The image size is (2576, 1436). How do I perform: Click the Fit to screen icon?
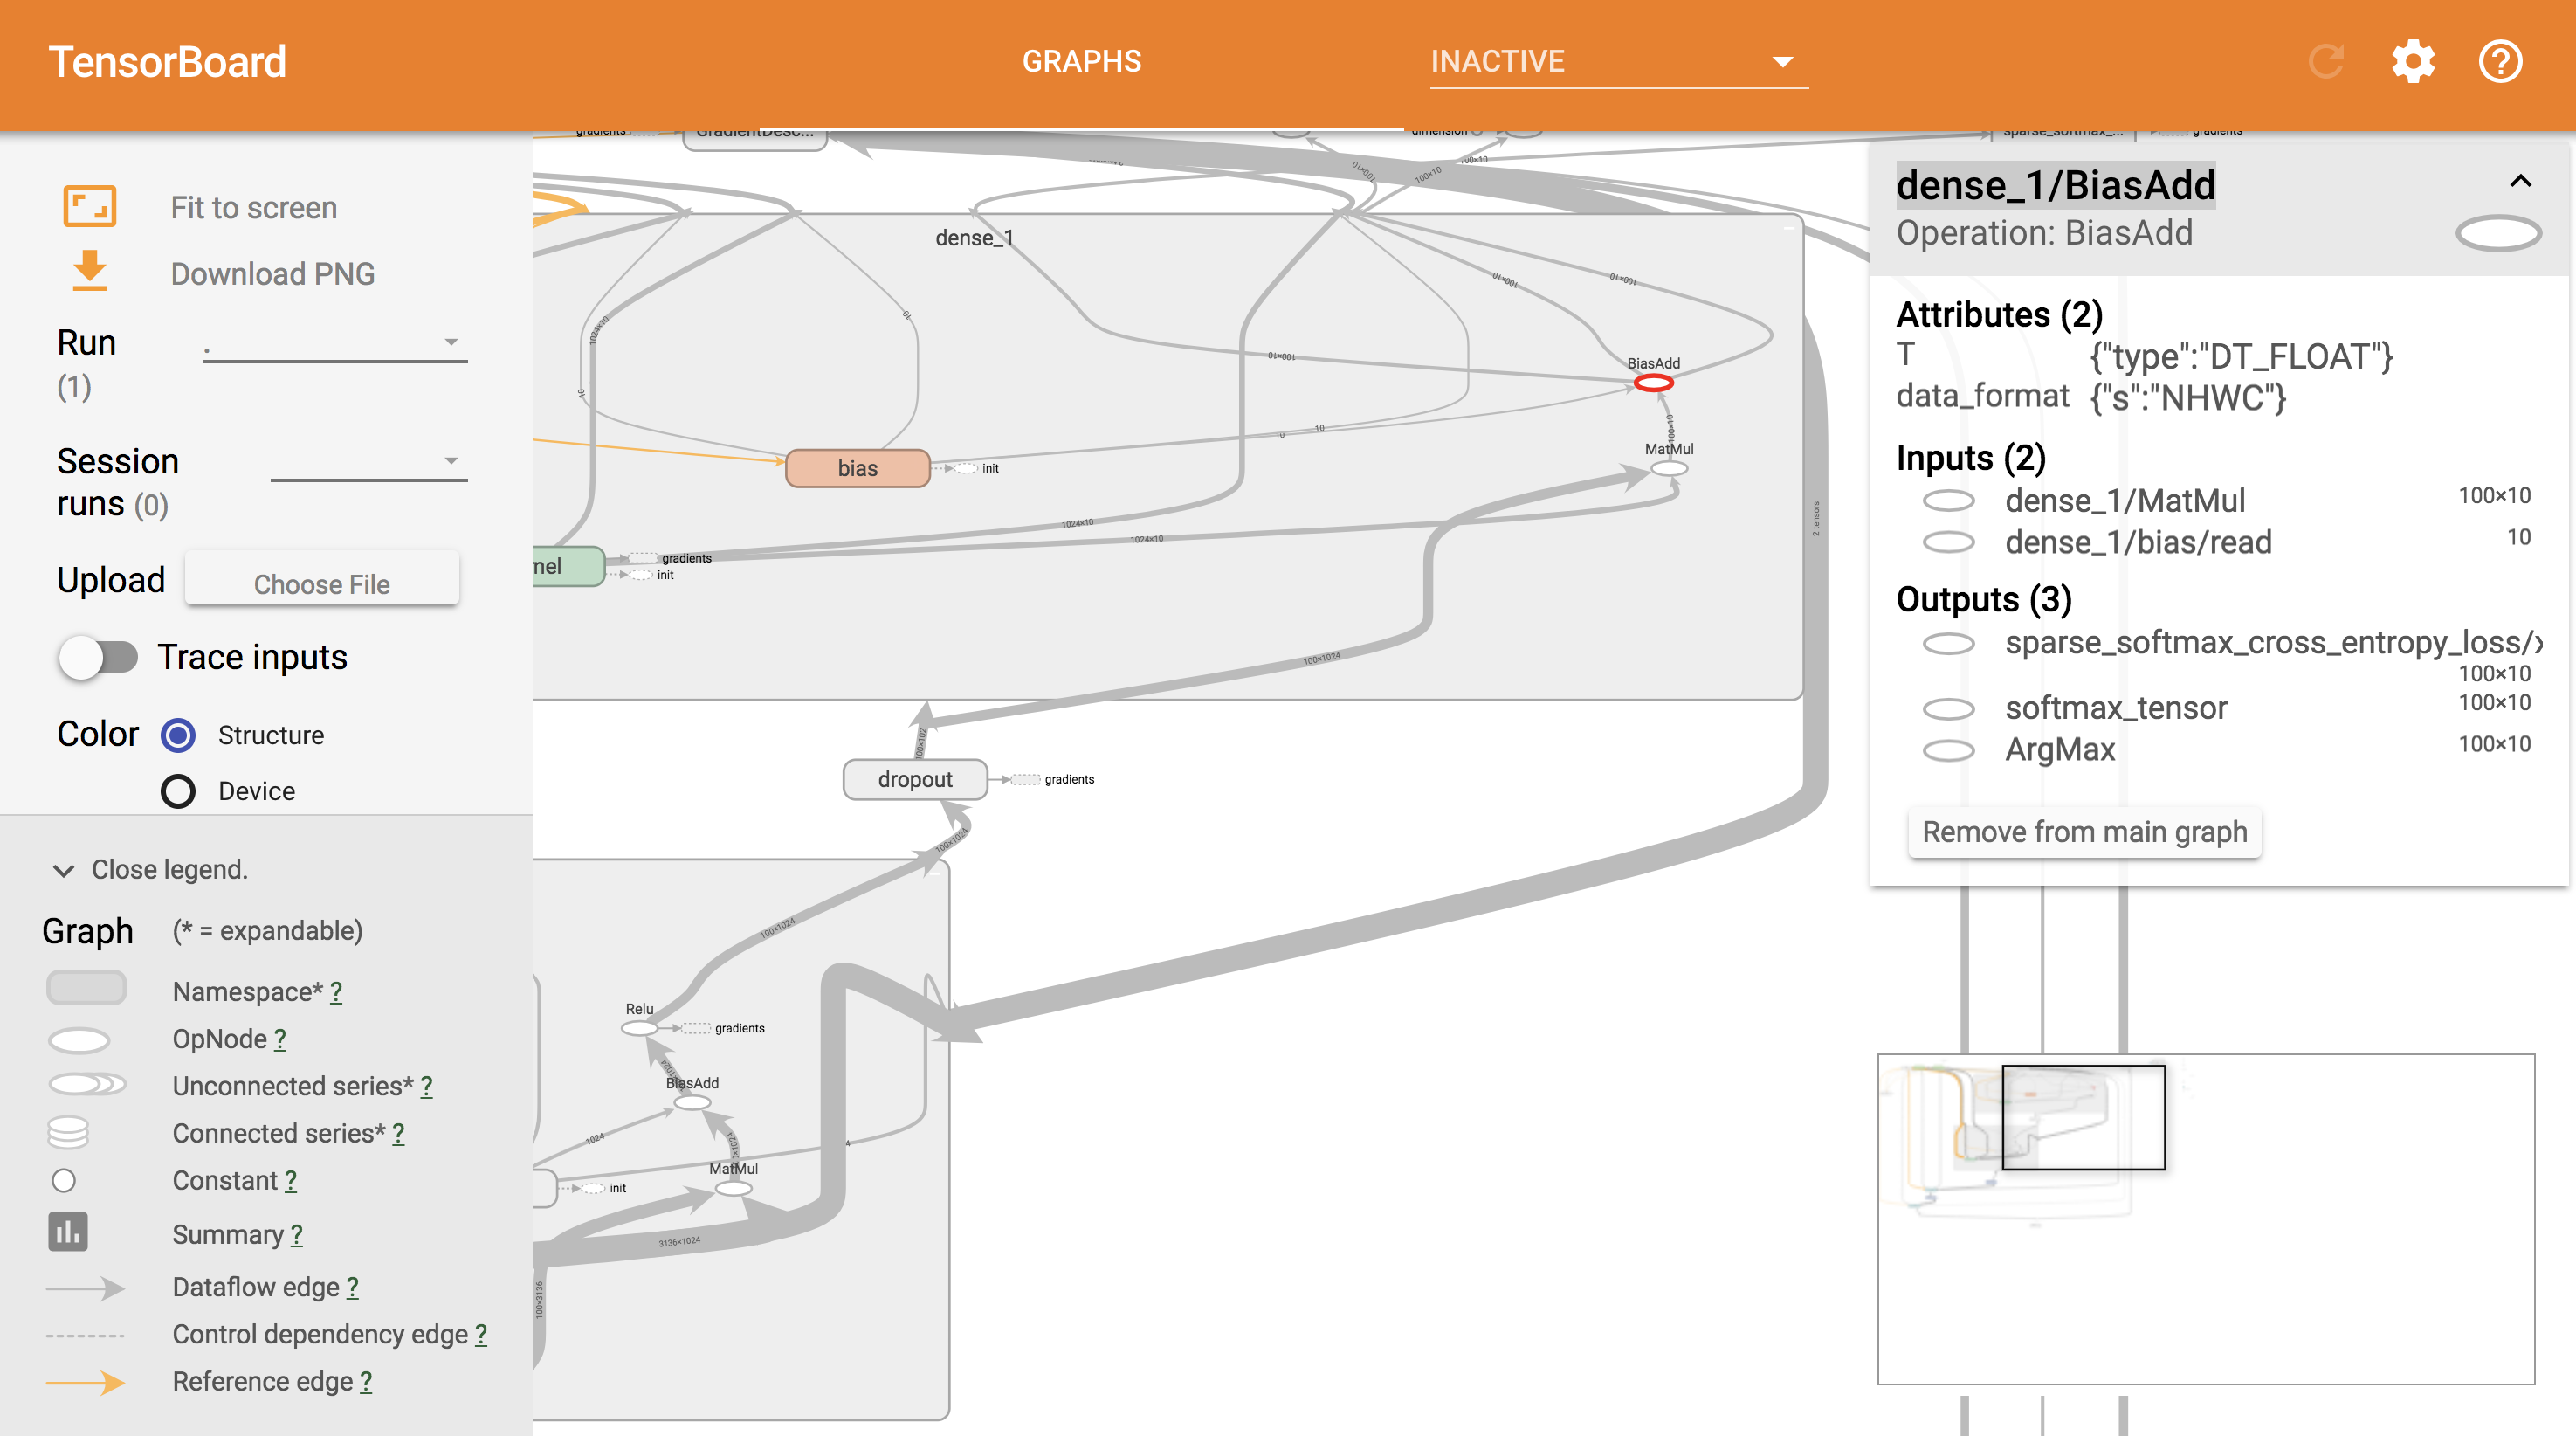[x=90, y=207]
